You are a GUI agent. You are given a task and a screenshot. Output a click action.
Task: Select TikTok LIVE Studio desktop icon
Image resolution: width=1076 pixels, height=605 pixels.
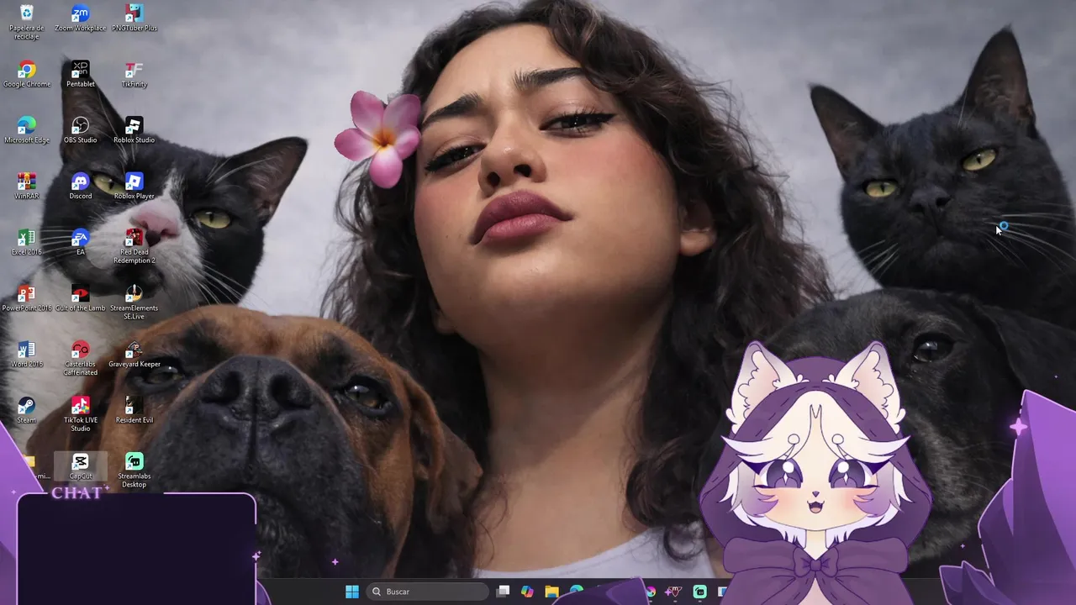coord(80,413)
